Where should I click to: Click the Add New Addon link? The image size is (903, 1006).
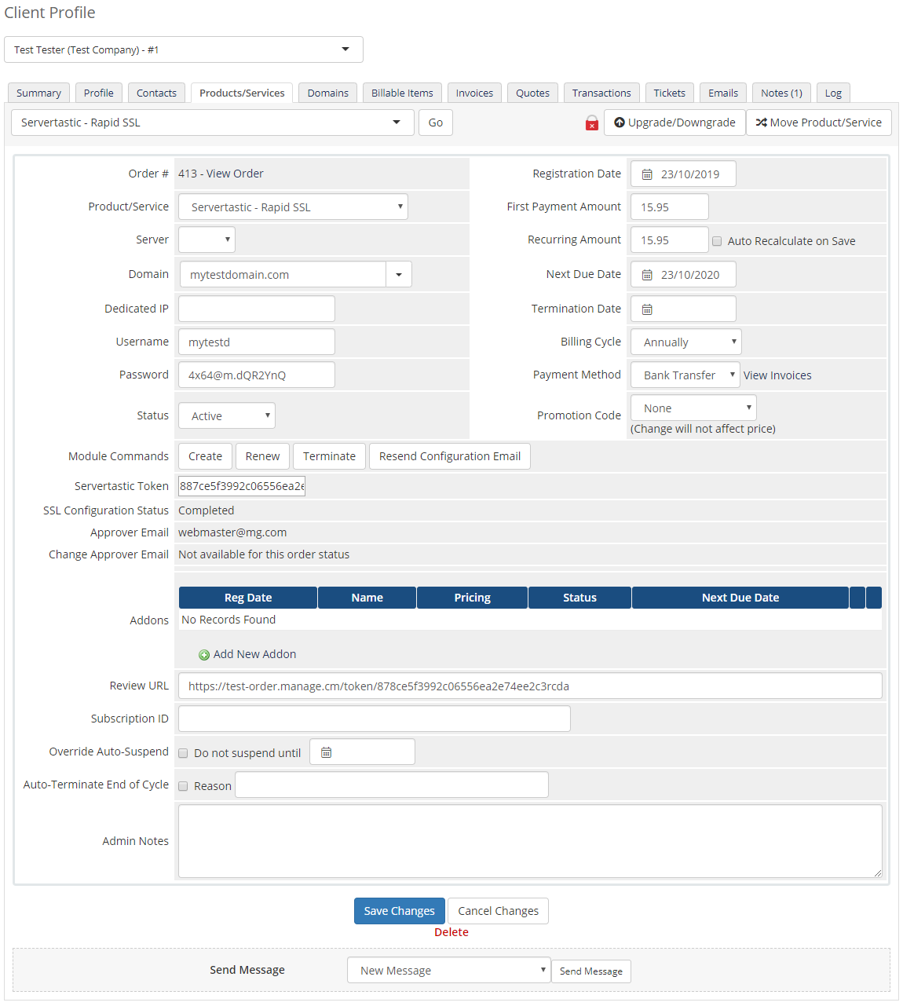click(254, 654)
